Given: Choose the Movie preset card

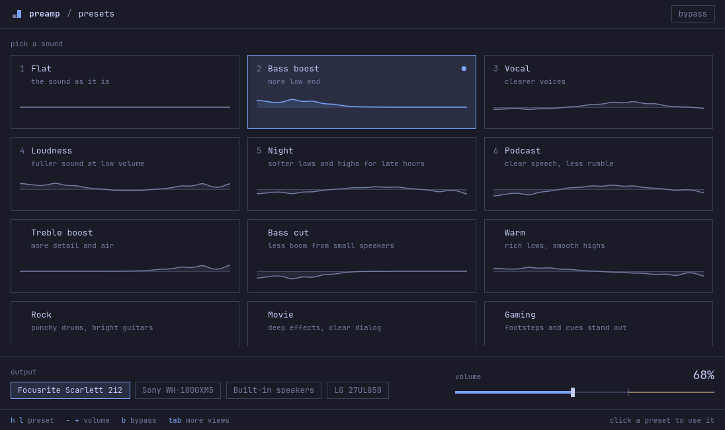Looking at the screenshot, I should [362, 323].
